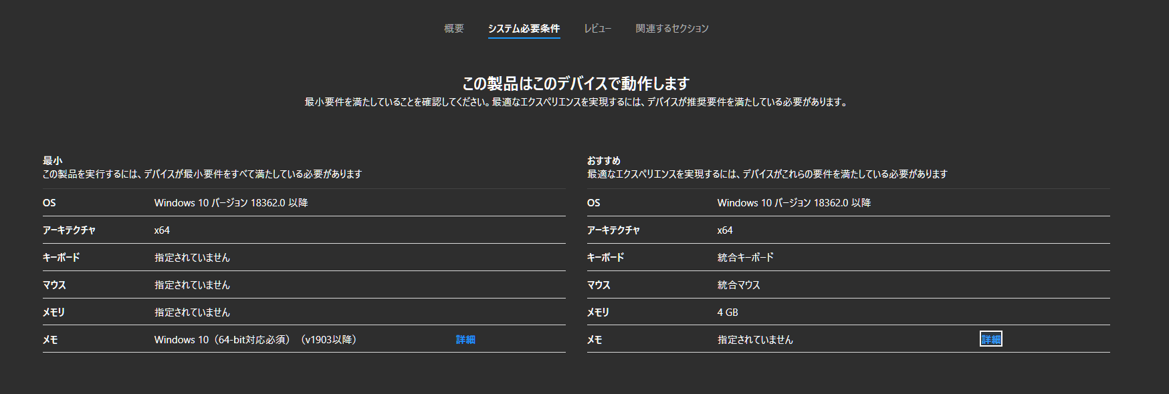This screenshot has width=1169, height=394.
Task: Switch to the 概要 tab
Action: [x=453, y=28]
